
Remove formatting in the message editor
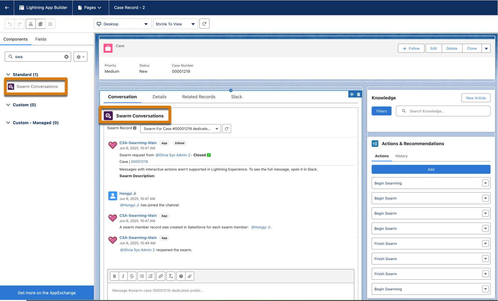pyautogui.click(x=171, y=276)
